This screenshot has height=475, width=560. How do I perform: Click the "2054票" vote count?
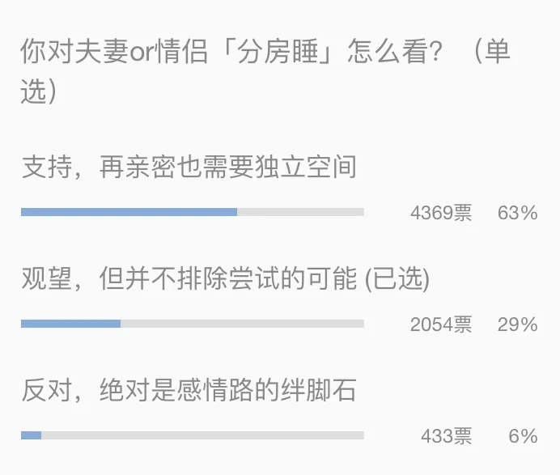pyautogui.click(x=440, y=325)
